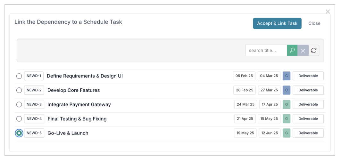Click the C status badge for NEWD-1

[x=287, y=76]
